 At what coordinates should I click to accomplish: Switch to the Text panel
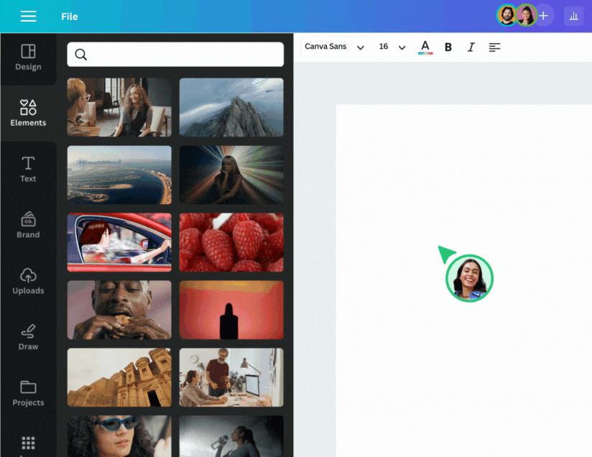pyautogui.click(x=28, y=169)
